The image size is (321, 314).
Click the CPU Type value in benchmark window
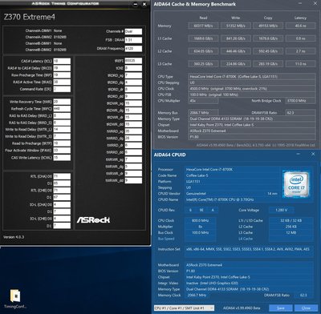coord(251,77)
